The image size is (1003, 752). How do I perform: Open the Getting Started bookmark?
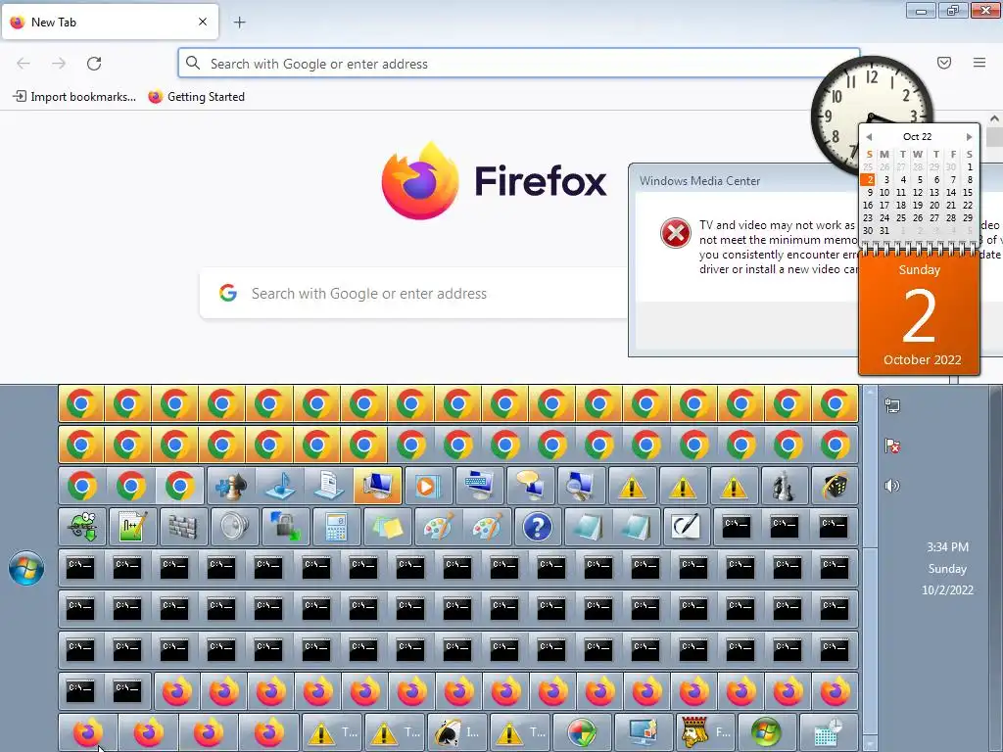pyautogui.click(x=196, y=97)
